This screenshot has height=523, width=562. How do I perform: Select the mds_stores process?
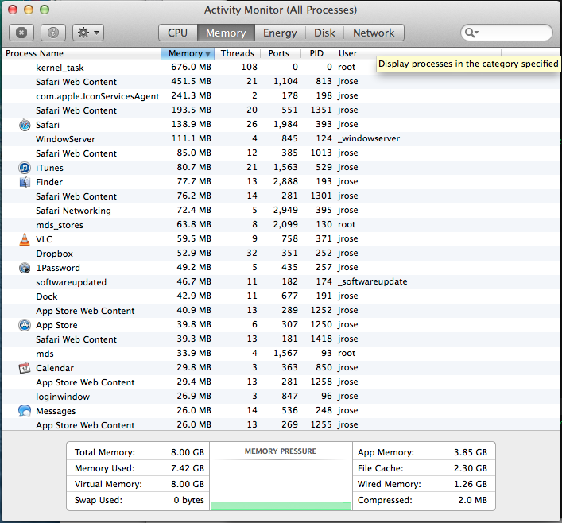click(x=281, y=225)
